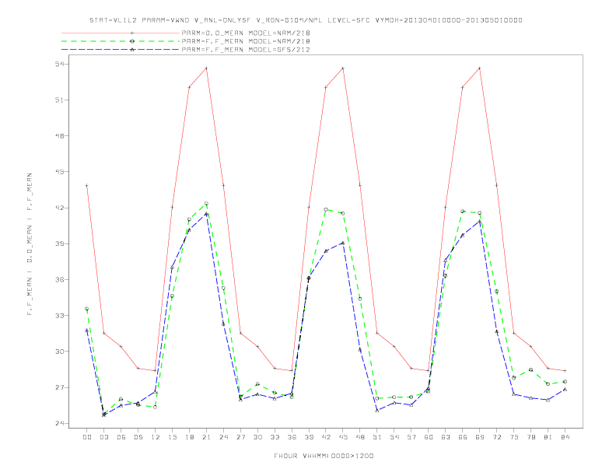
Task: Select legend entry PARM=O.O_MEAN MODEL=NAM/218
Action: (x=246, y=33)
